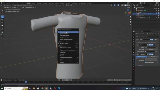Image resolution: width=160 pixels, height=90 pixels.
Task: Toggle camera view with the camera icon
Action: coord(130,22)
